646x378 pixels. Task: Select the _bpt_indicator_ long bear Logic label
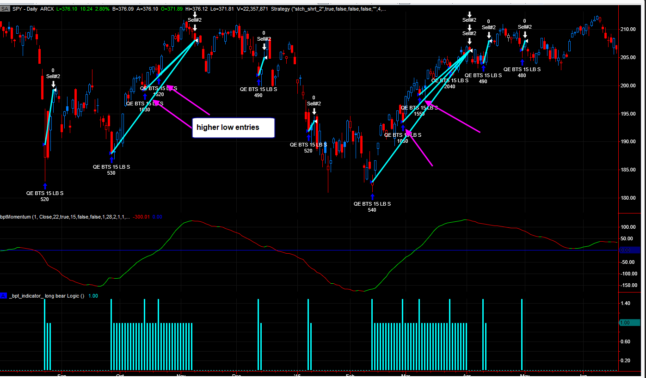tap(46, 296)
